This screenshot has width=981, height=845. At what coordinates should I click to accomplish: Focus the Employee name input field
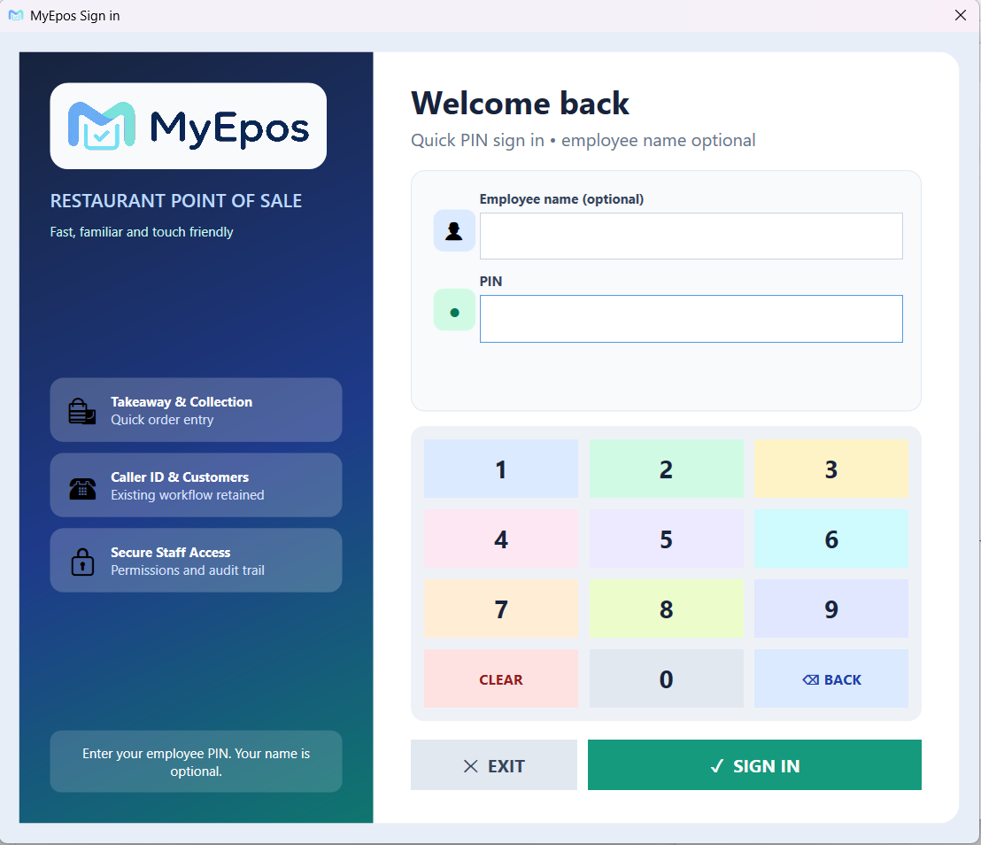[691, 236]
